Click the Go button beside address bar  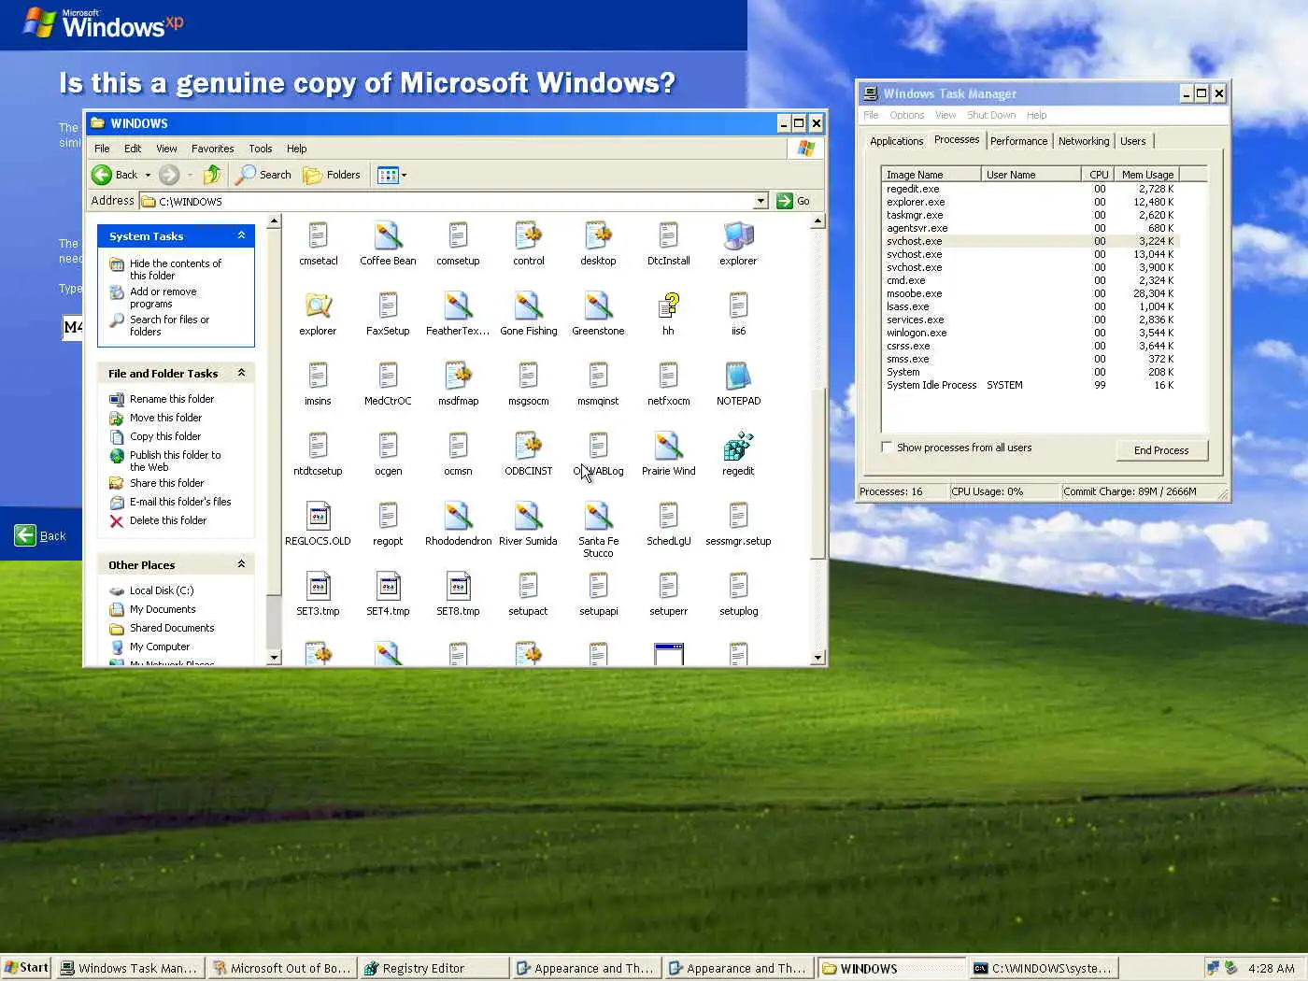tap(794, 201)
